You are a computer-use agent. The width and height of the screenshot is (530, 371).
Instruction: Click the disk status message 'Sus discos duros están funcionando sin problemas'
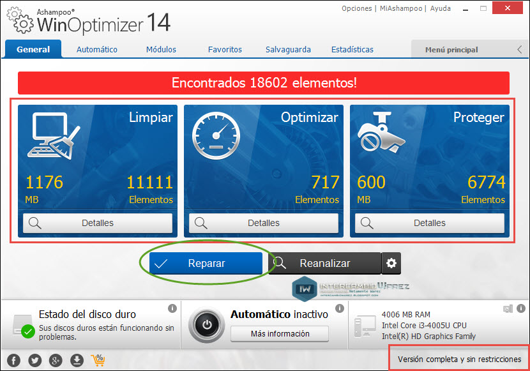click(x=107, y=333)
